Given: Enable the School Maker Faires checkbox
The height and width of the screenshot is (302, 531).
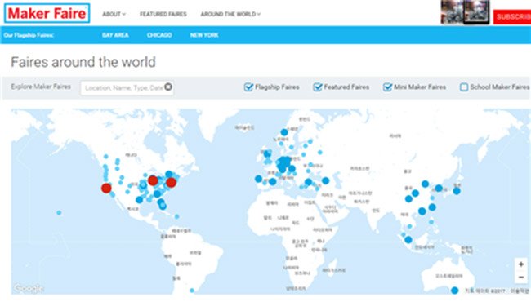Looking at the screenshot, I should 464,87.
